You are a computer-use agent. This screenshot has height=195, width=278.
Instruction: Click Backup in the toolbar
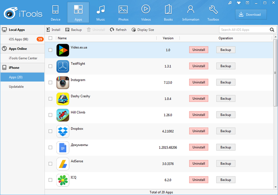tap(73, 30)
